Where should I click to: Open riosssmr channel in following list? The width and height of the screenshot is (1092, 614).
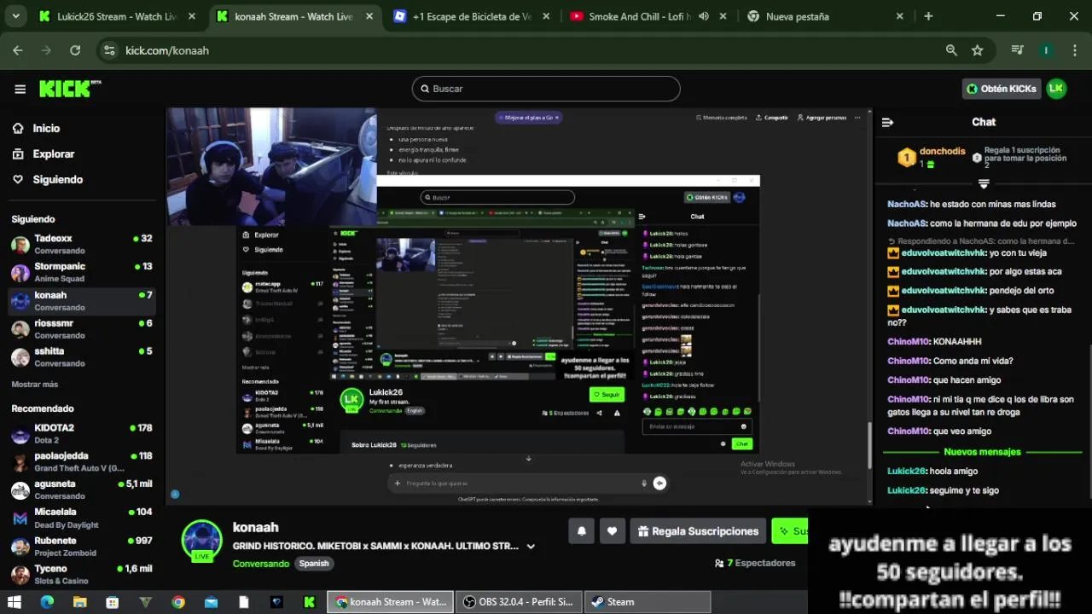click(81, 328)
